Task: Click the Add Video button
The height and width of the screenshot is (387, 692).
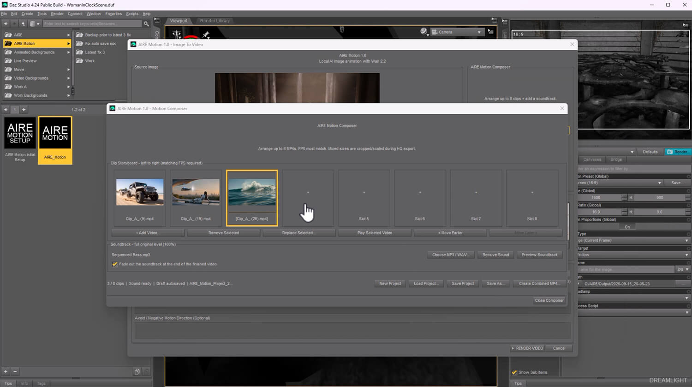Action: click(x=148, y=233)
